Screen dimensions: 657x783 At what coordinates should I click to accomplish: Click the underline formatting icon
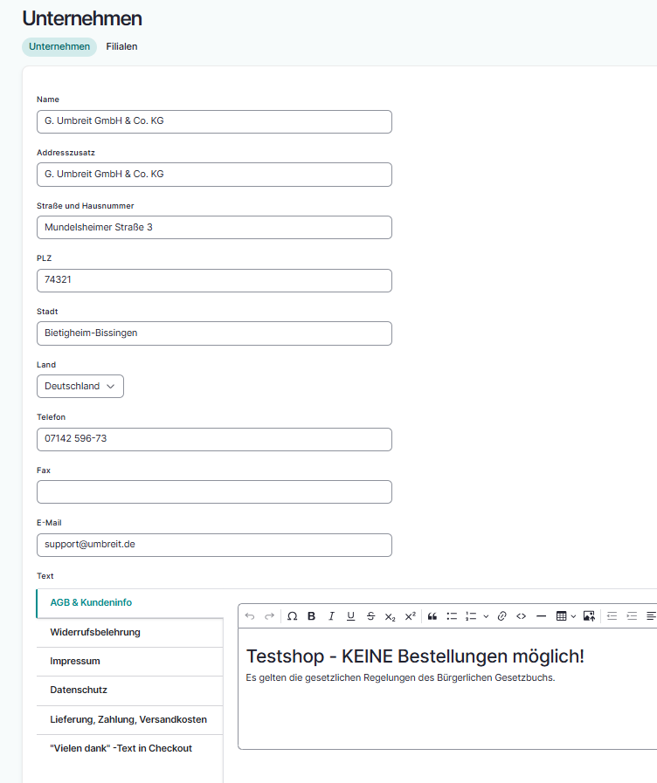coord(350,616)
